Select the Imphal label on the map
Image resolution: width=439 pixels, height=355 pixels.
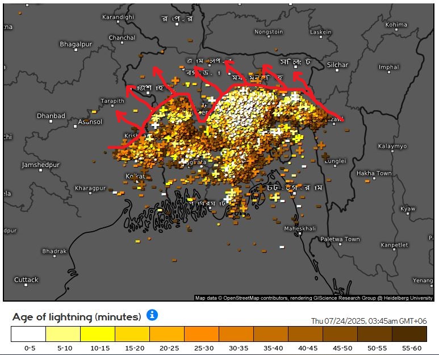[388, 67]
